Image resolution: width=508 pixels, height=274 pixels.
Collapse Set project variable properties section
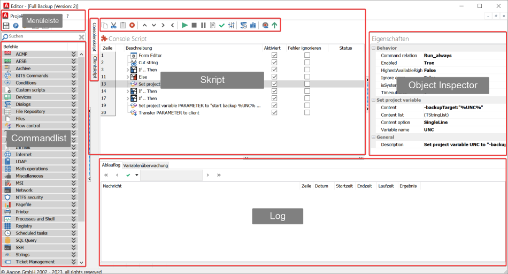374,100
